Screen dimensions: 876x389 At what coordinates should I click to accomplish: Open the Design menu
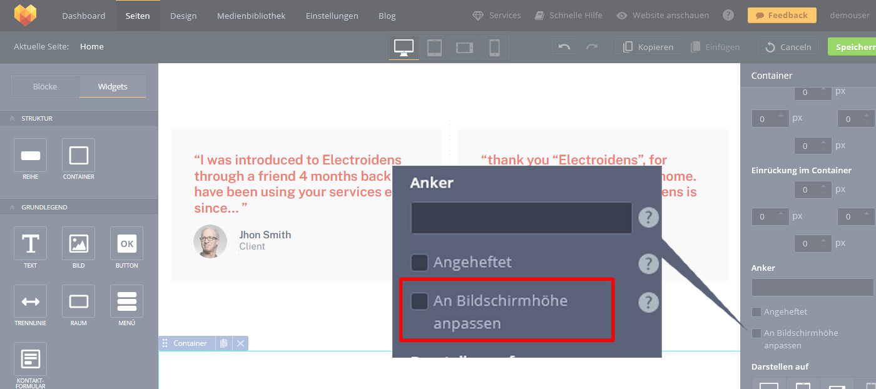point(183,16)
